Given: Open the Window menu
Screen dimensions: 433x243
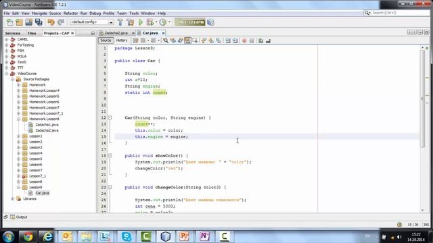Looking at the screenshot, I should coord(147,13).
